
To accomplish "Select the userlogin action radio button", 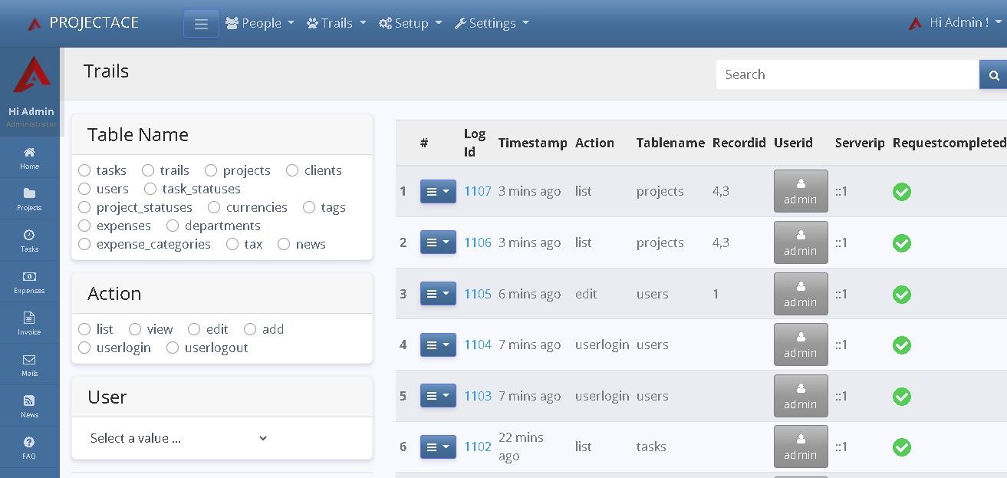I will click(84, 348).
